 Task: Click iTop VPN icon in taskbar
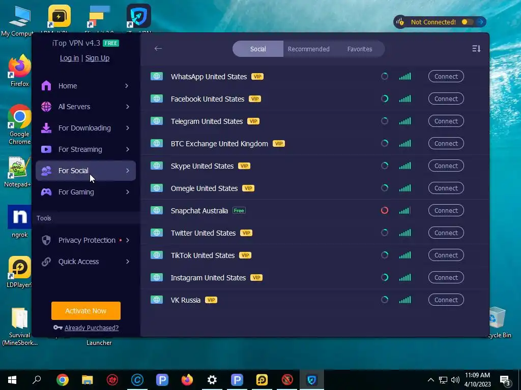[x=312, y=380]
